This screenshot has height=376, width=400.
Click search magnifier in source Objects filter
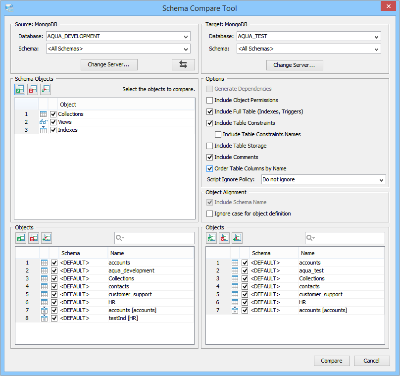pyautogui.click(x=120, y=238)
